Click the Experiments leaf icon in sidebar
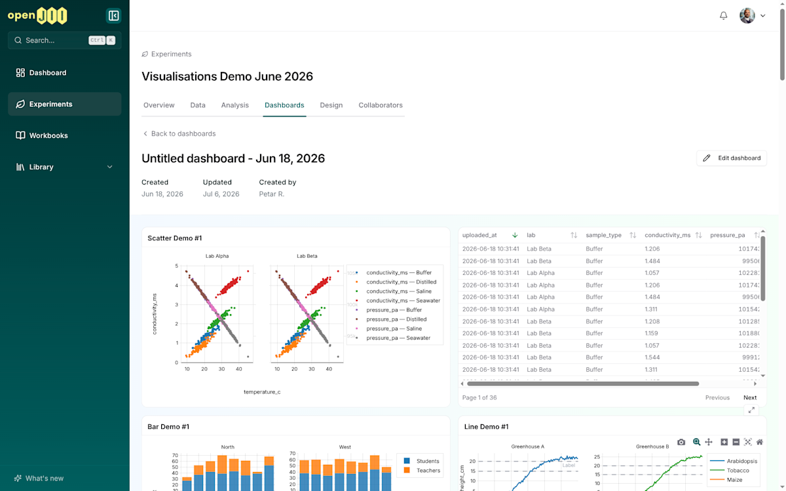This screenshot has width=786, height=491. tap(20, 104)
